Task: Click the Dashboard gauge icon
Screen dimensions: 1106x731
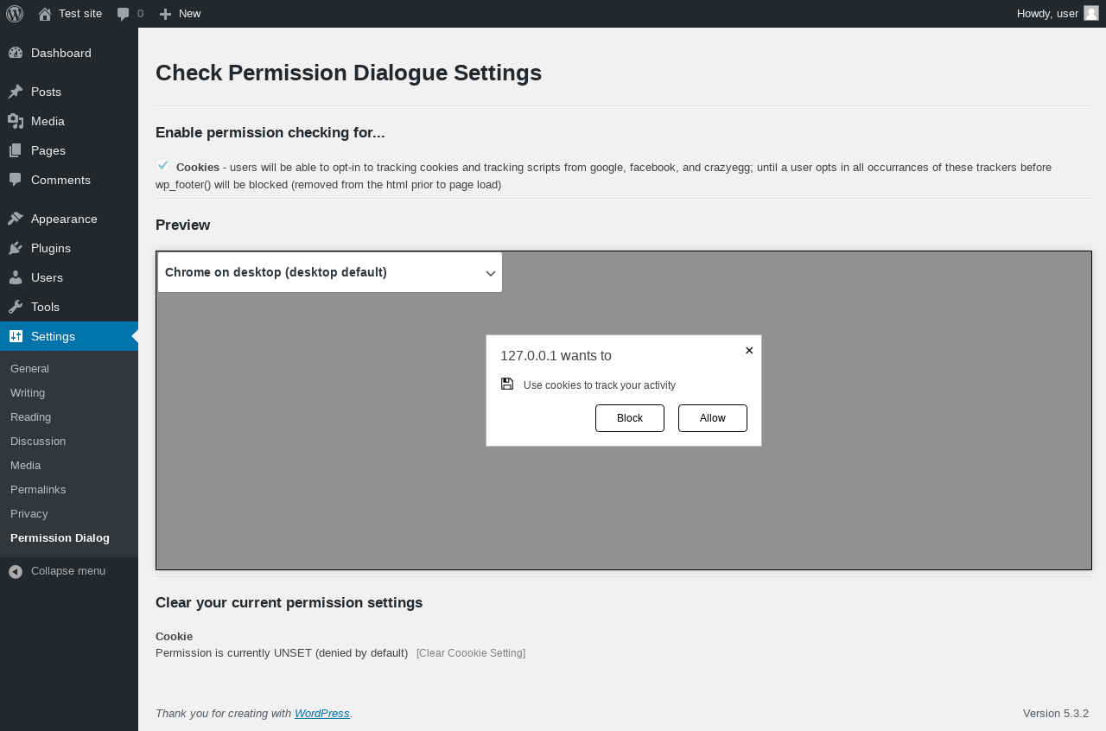Action: 16,53
